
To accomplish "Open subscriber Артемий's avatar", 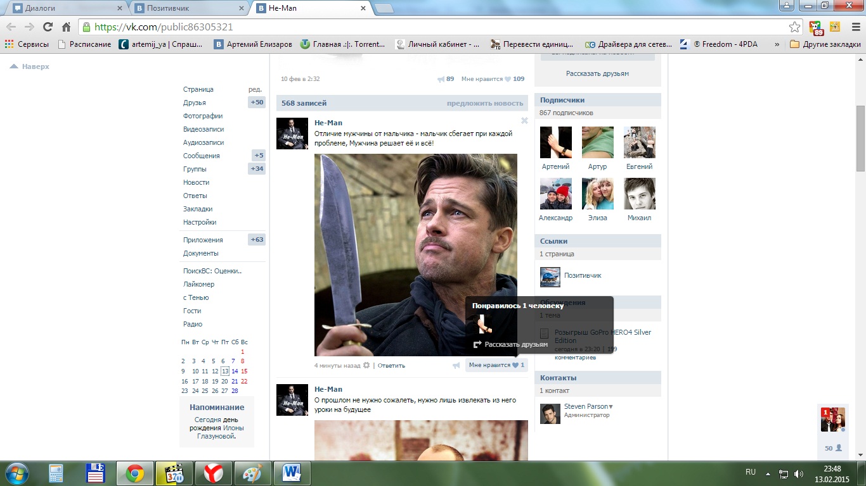I will coord(555,142).
